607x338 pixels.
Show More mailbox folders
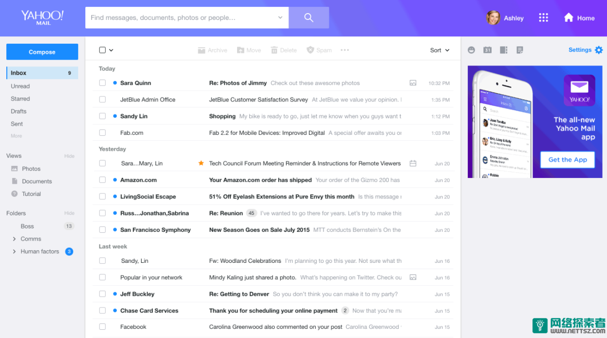[x=16, y=136]
